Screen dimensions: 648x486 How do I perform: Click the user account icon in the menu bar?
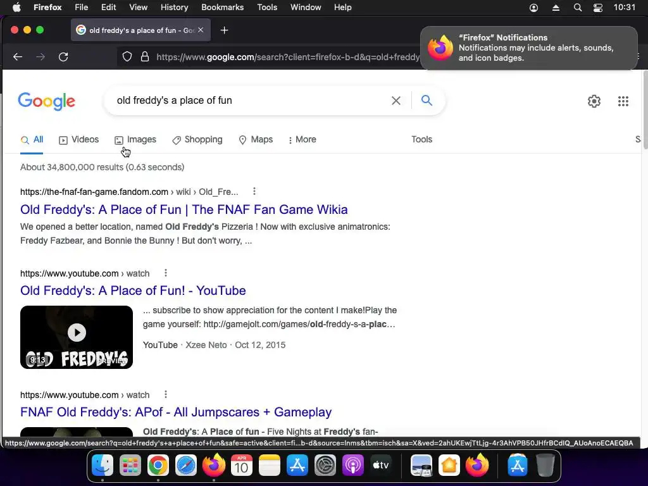pos(534,8)
